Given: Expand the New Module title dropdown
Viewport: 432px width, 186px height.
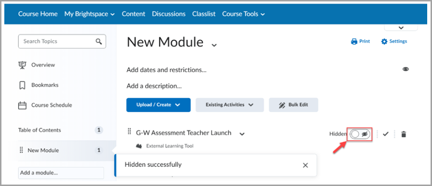Looking at the screenshot, I should [214, 45].
